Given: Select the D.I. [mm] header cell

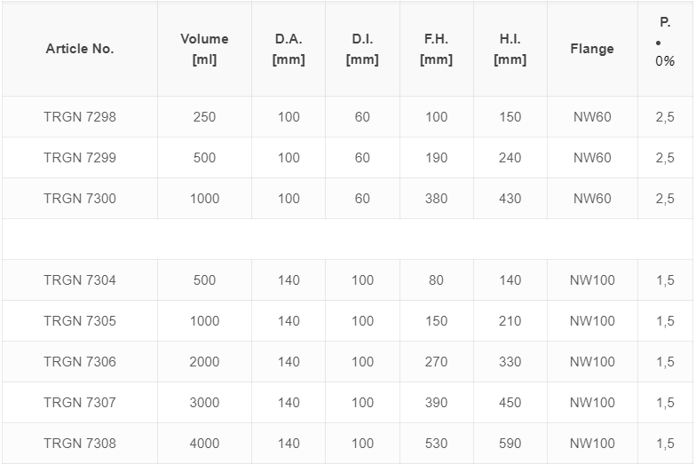Looking at the screenshot, I should pyautogui.click(x=362, y=49).
